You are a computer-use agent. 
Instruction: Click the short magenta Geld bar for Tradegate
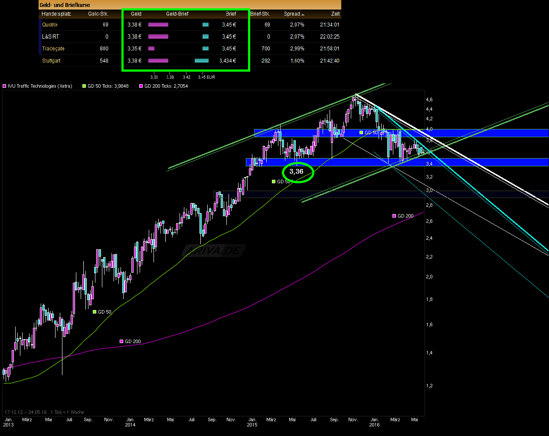point(151,49)
